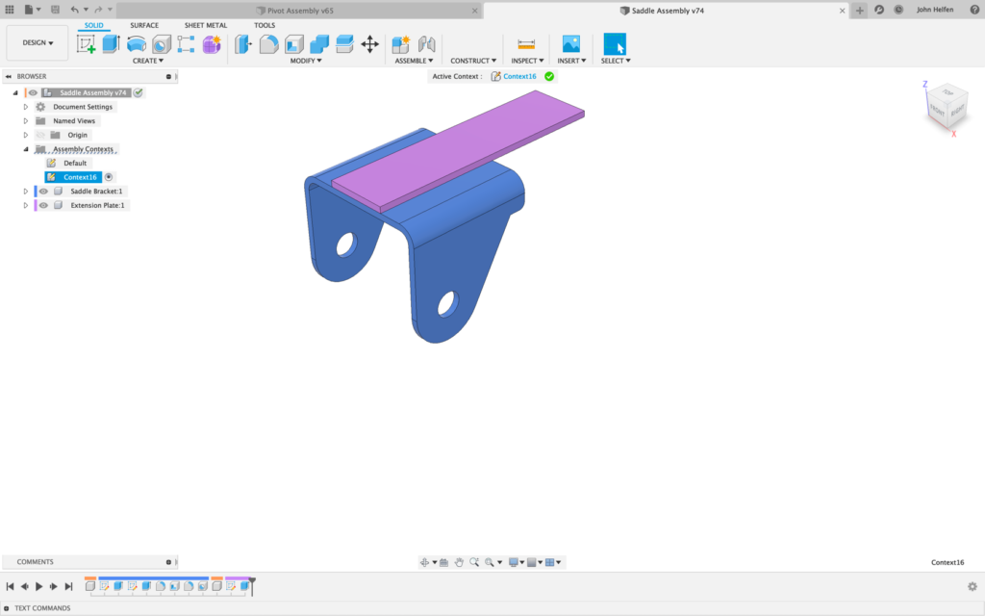Expand the Document Settings node
Screen dimensions: 985x616
(25, 107)
